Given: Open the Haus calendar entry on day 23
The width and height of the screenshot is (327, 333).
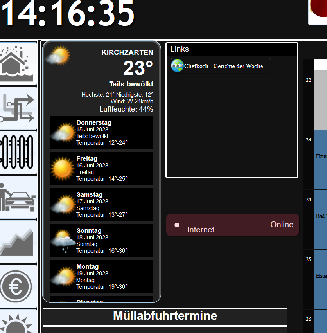Looking at the screenshot, I should 321,160.
